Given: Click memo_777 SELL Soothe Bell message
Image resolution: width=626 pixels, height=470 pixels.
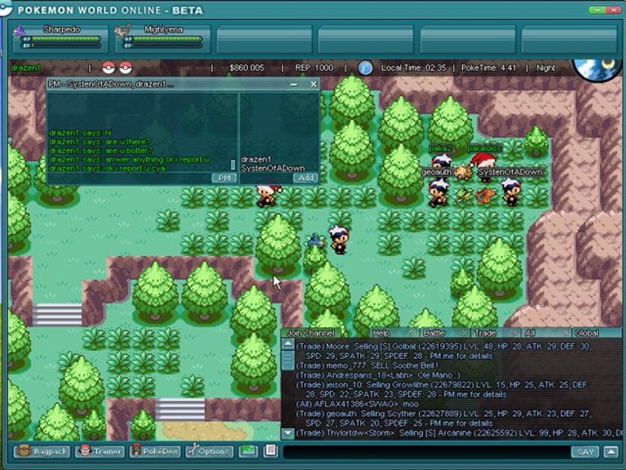Looking at the screenshot, I should tap(367, 366).
